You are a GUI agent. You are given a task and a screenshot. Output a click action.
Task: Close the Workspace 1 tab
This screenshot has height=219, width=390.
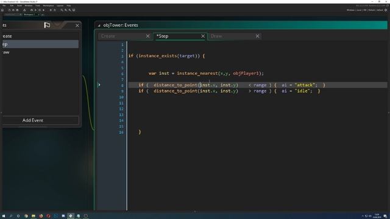[38, 15]
